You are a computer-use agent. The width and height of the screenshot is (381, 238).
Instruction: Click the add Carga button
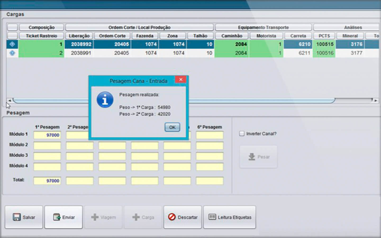[x=143, y=217]
